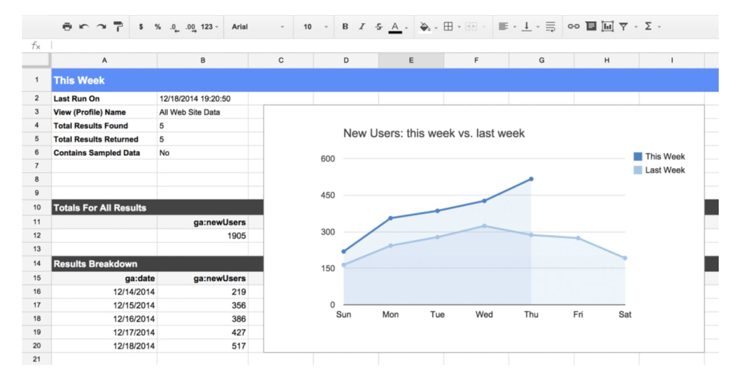Click the Functions sigma icon
Screen dimensions: 738x376
pos(648,26)
